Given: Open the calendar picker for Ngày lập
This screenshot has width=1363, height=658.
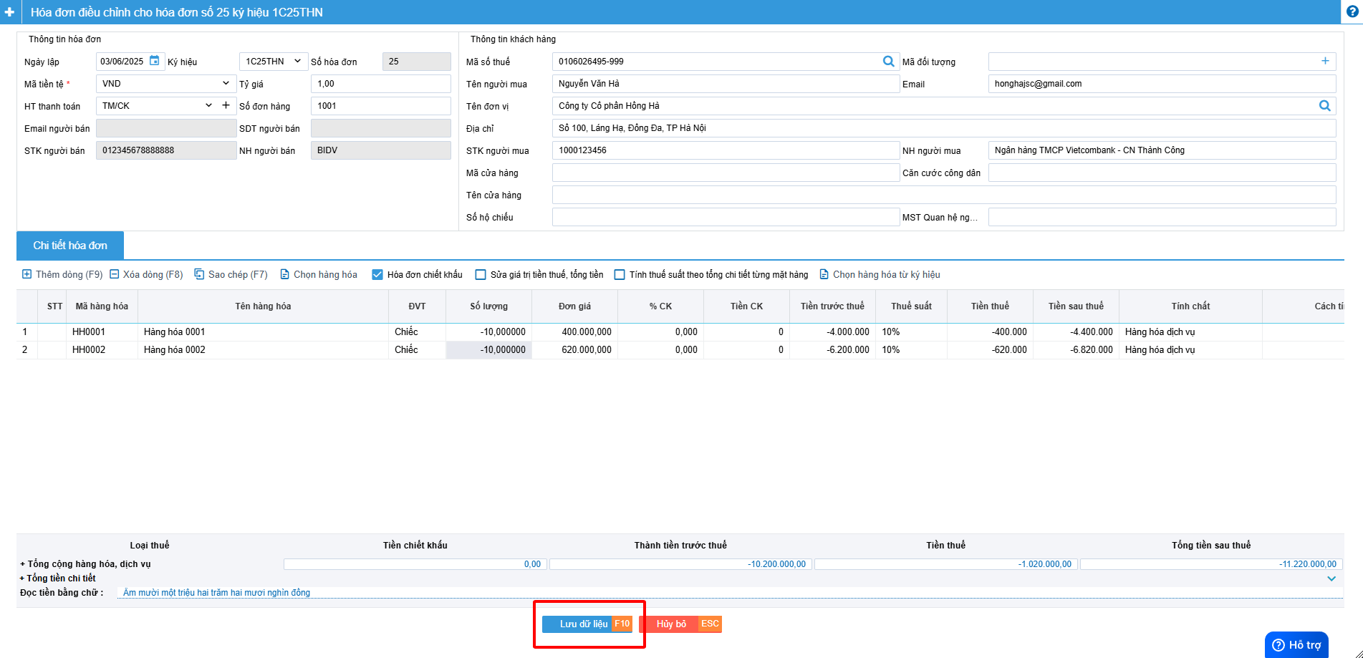Looking at the screenshot, I should click(x=155, y=61).
